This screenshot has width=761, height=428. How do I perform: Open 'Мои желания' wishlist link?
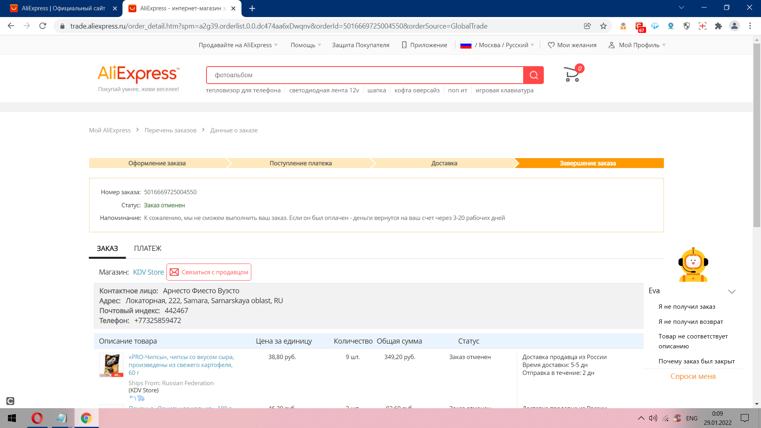click(572, 45)
